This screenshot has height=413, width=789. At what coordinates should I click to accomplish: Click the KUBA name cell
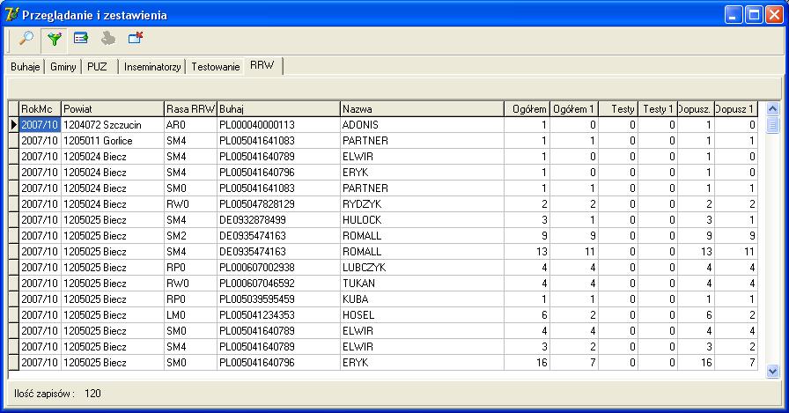tap(422, 299)
